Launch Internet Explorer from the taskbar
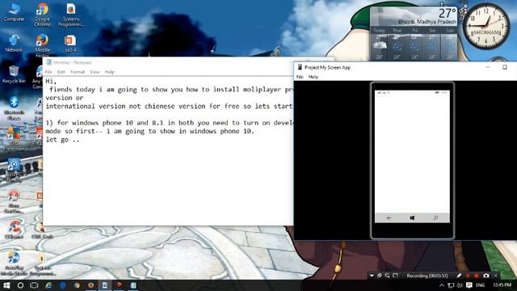The image size is (517, 291). click(48, 285)
